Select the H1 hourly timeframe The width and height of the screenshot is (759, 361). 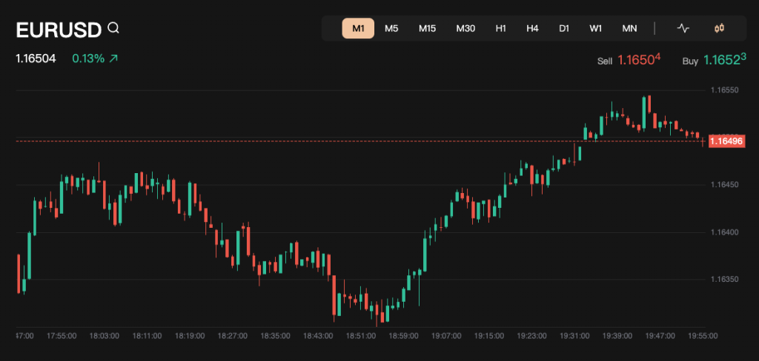tap(500, 29)
